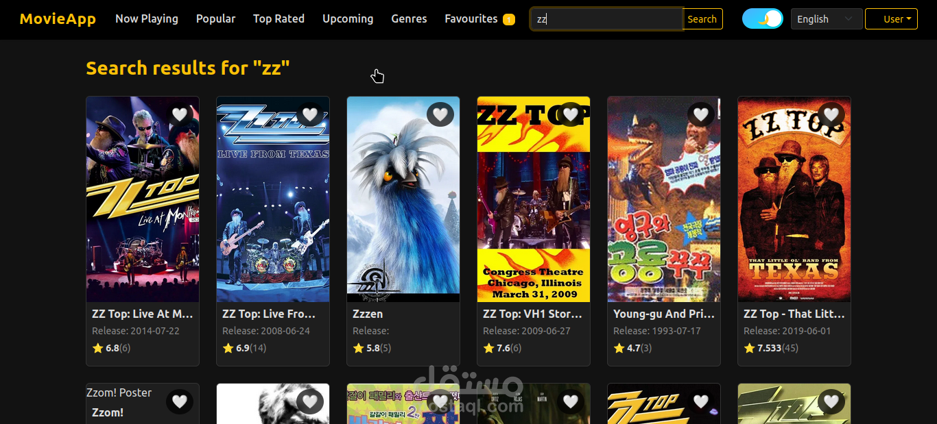The height and width of the screenshot is (424, 937).
Task: Click the Favourites count badge
Action: [509, 19]
